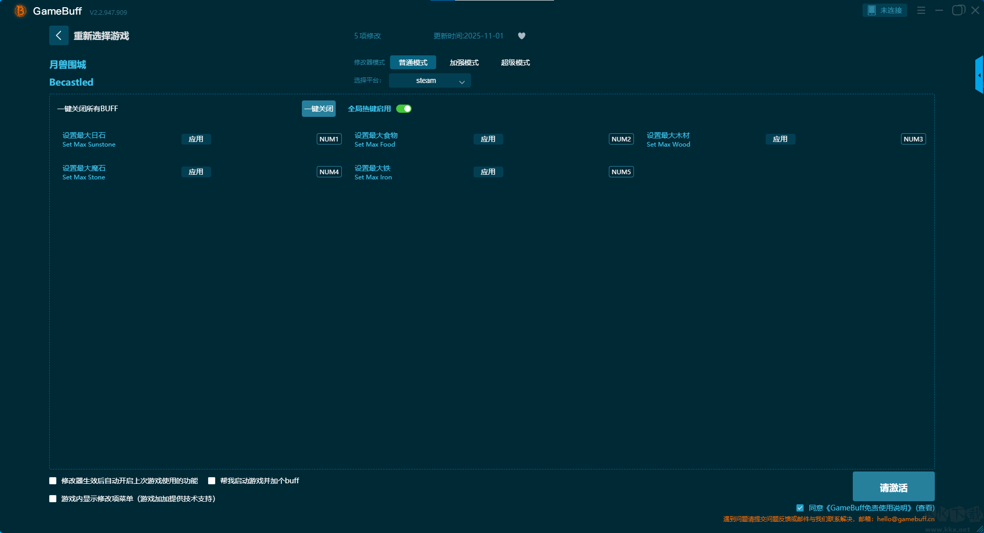Click the NUM3 hotkey for Set Max Wood
This screenshot has height=533, width=984.
913,139
